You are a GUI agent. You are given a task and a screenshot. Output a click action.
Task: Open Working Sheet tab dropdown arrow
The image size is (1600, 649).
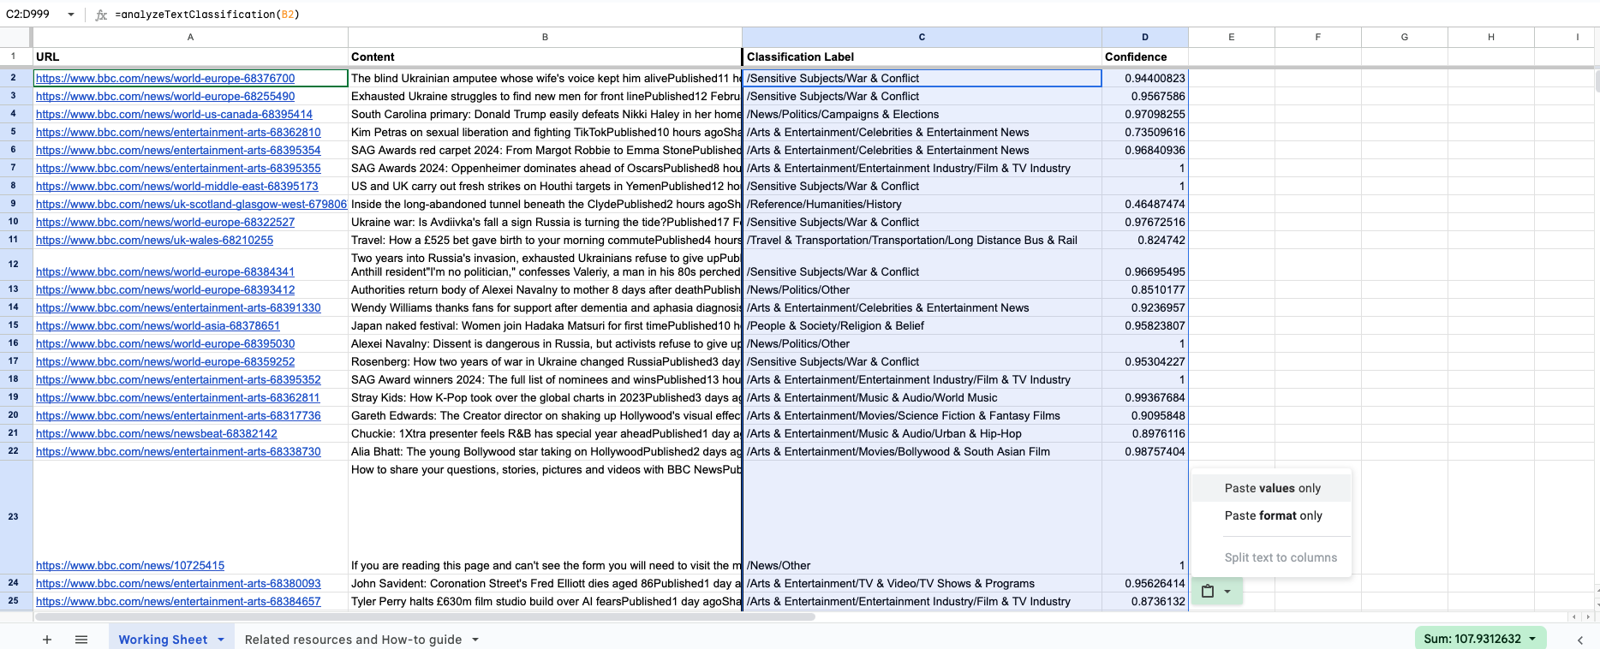[221, 640]
